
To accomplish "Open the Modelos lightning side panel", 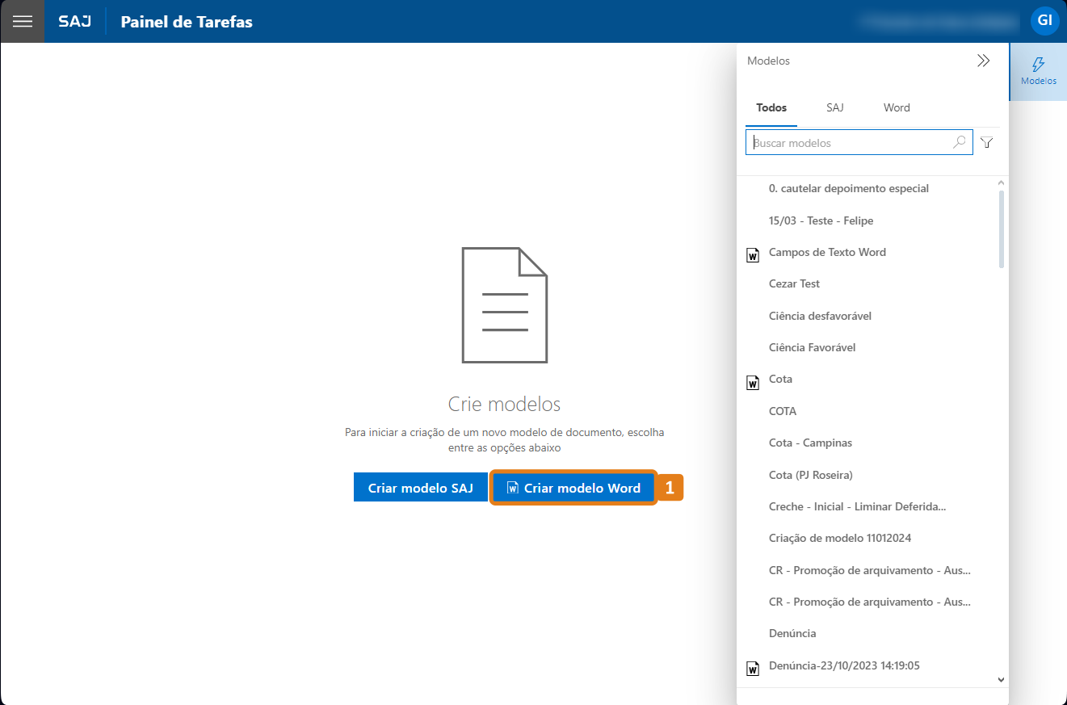I will [1038, 71].
